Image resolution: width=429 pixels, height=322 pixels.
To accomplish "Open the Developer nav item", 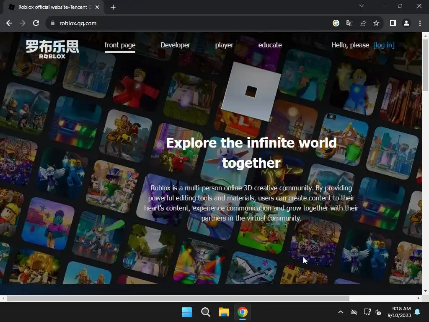I will (x=175, y=45).
